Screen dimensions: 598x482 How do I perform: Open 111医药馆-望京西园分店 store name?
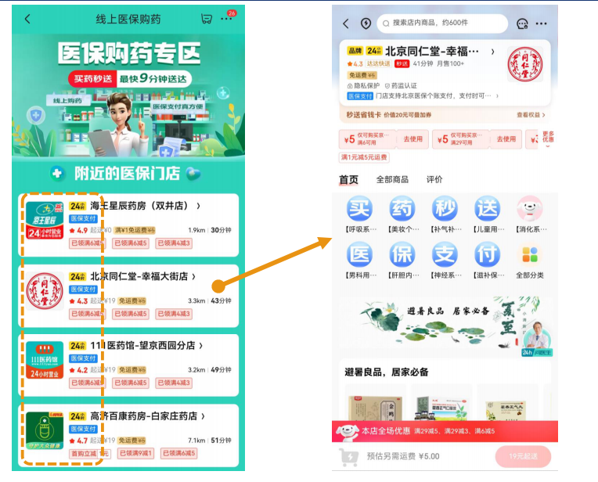point(142,346)
